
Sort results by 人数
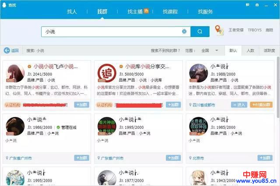click(x=250, y=51)
